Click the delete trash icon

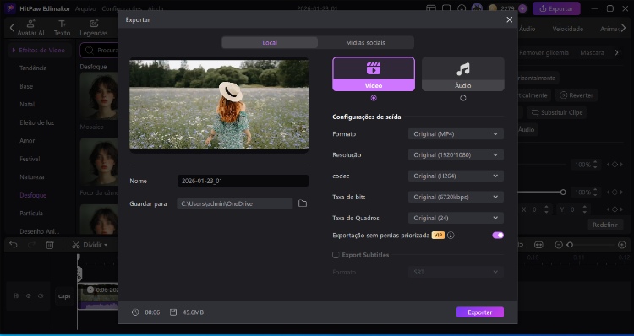point(50,245)
